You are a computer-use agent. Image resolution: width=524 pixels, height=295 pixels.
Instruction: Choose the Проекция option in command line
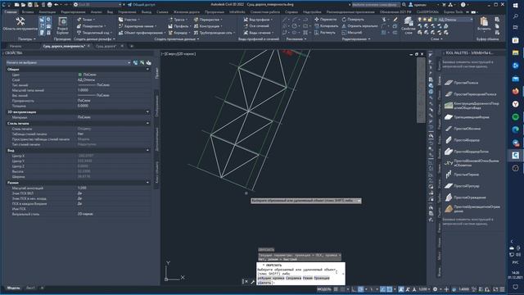point(322,278)
